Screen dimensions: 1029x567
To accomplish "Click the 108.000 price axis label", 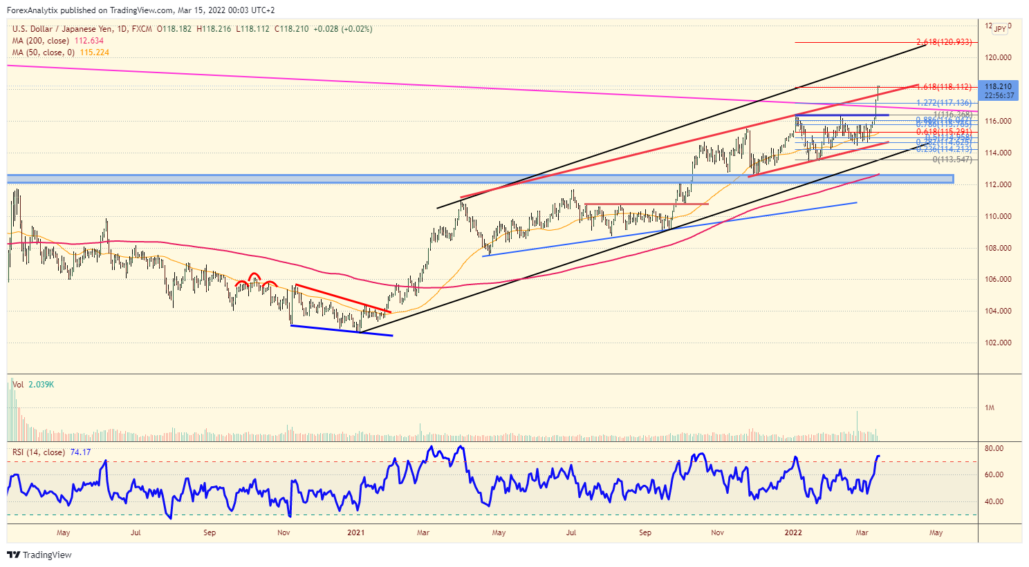I will 999,248.
